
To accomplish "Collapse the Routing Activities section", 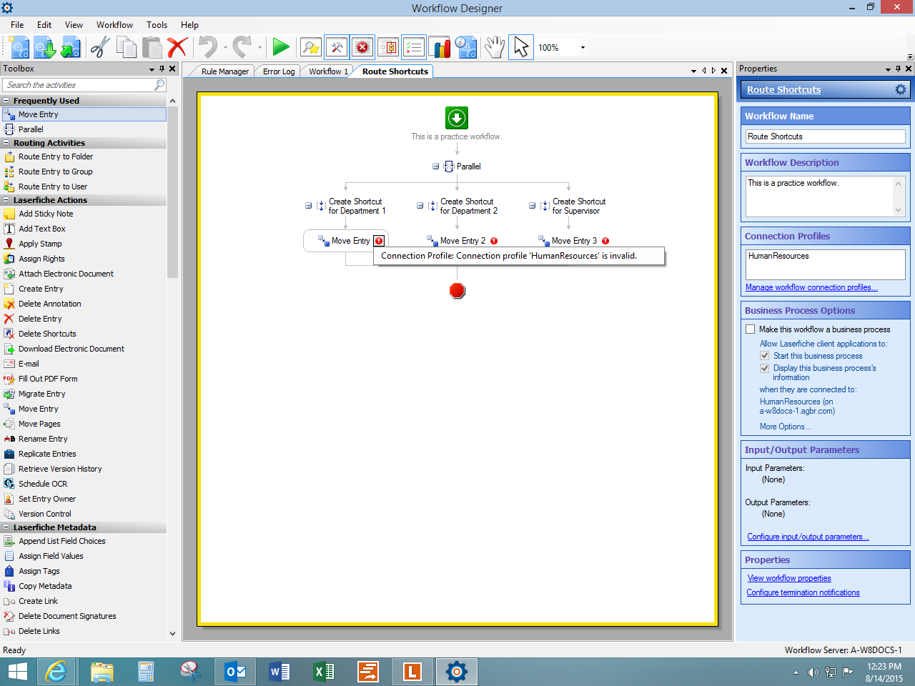I will click(x=6, y=143).
